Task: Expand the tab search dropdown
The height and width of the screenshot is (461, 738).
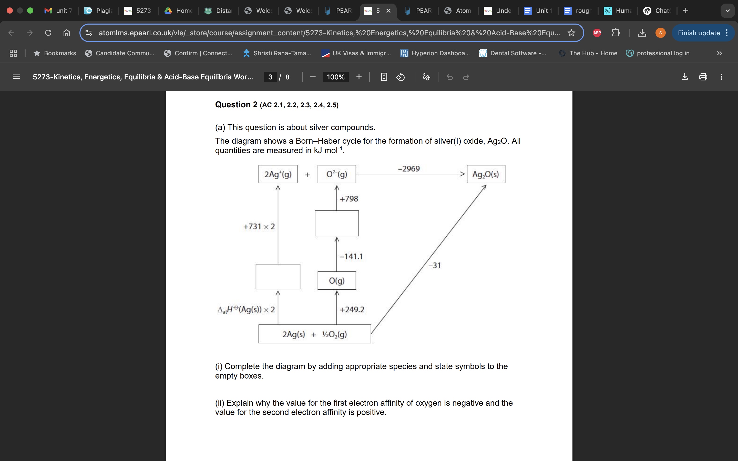Action: (728, 11)
